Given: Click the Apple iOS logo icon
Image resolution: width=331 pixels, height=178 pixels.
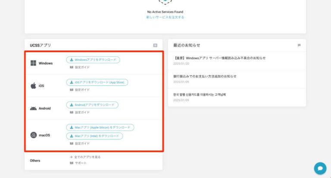Looking at the screenshot, I should [33, 86].
